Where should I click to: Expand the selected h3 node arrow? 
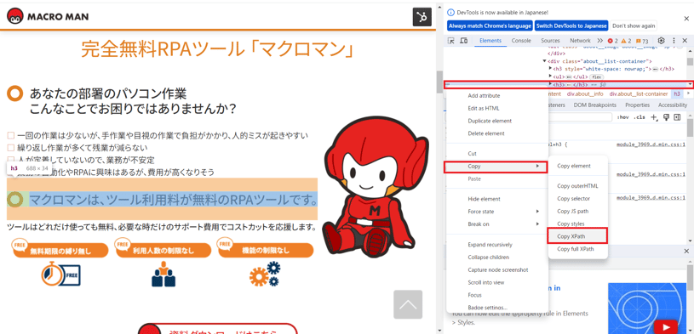pyautogui.click(x=550, y=83)
